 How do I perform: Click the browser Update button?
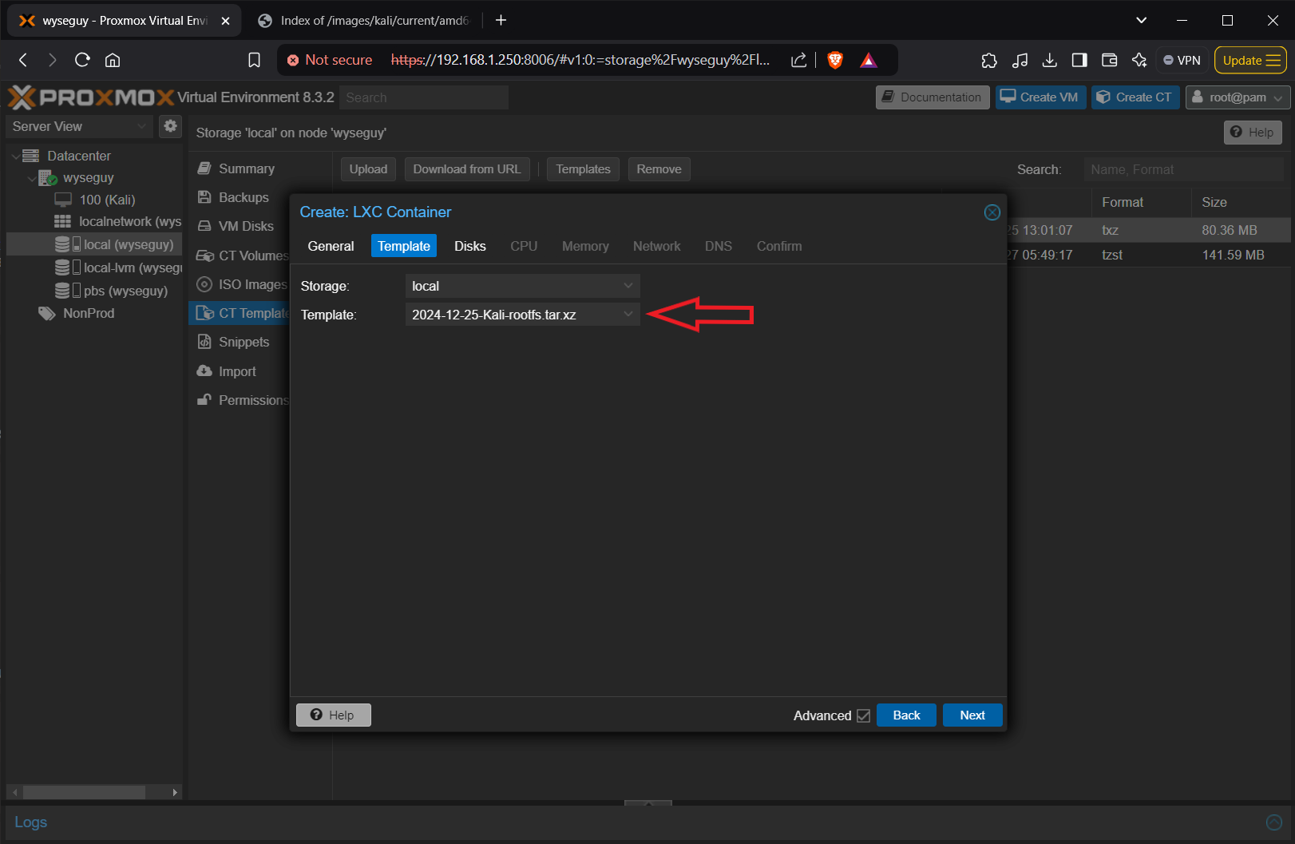tap(1250, 60)
